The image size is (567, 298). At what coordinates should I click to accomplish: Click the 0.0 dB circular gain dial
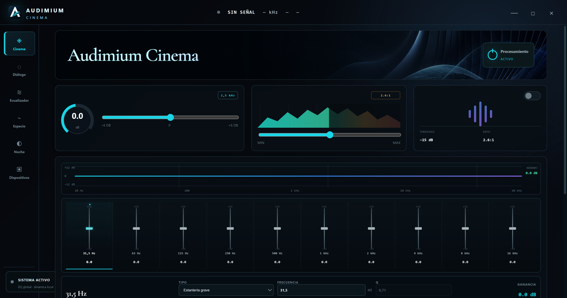click(78, 119)
